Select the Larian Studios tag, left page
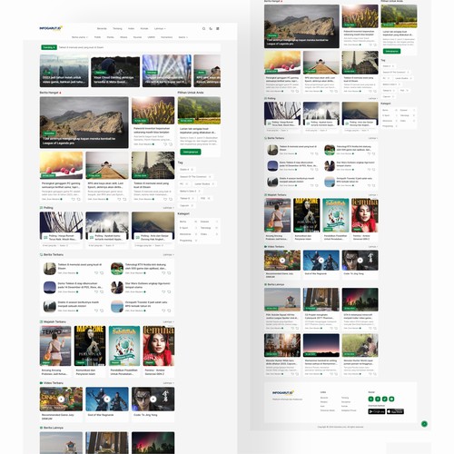Image resolution: width=454 pixels, height=454 pixels. pos(204,183)
